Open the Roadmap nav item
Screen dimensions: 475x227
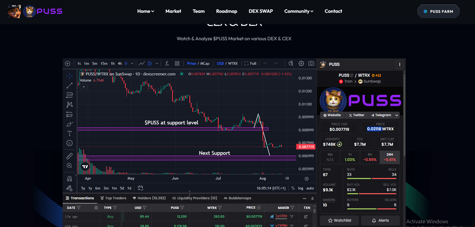click(x=227, y=11)
